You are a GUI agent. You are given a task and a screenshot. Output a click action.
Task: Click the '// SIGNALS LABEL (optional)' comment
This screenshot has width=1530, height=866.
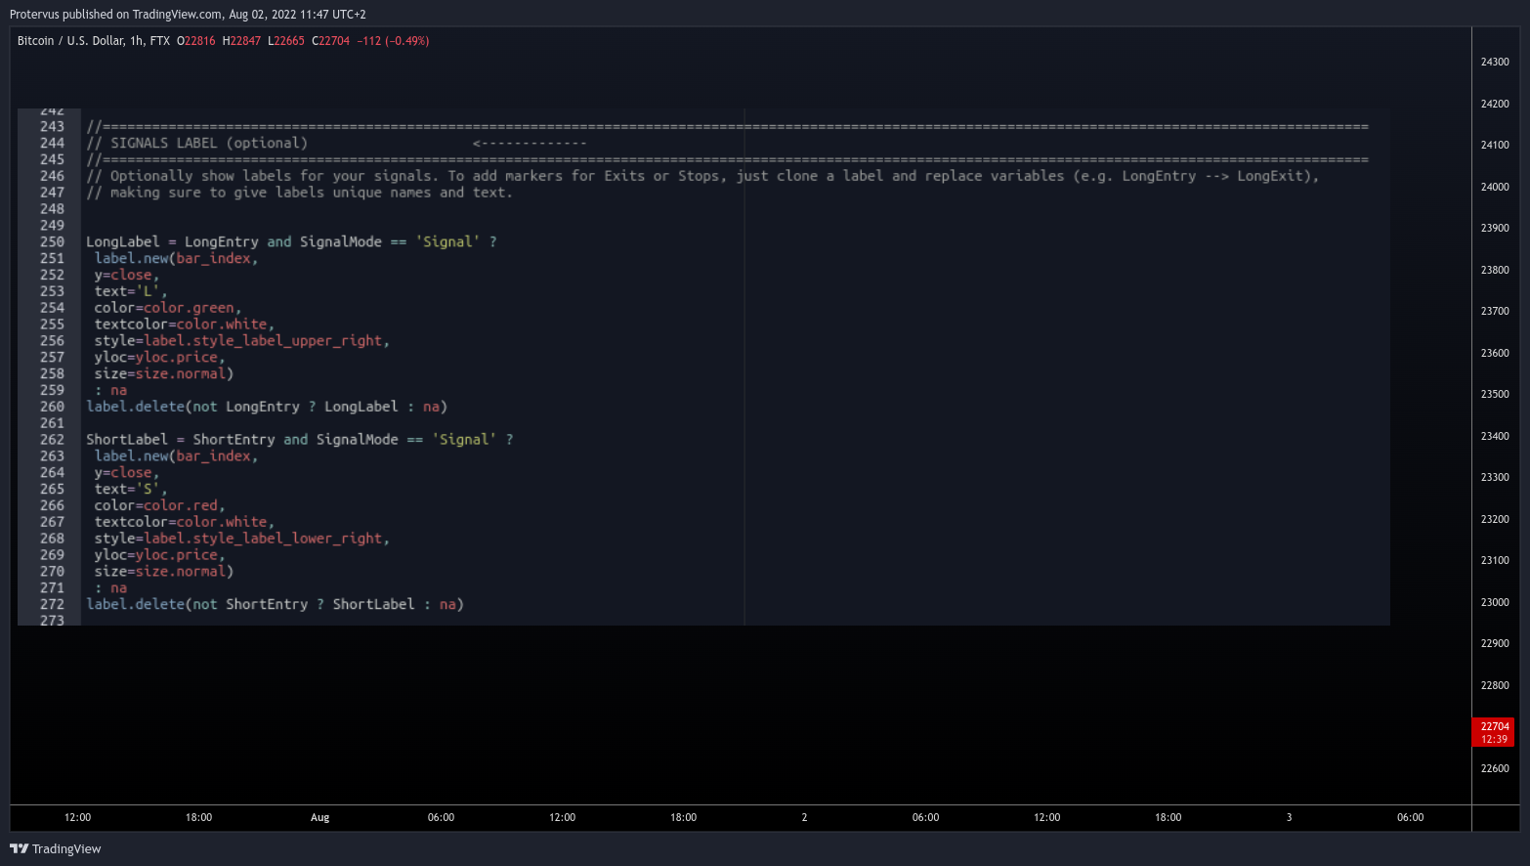point(197,143)
